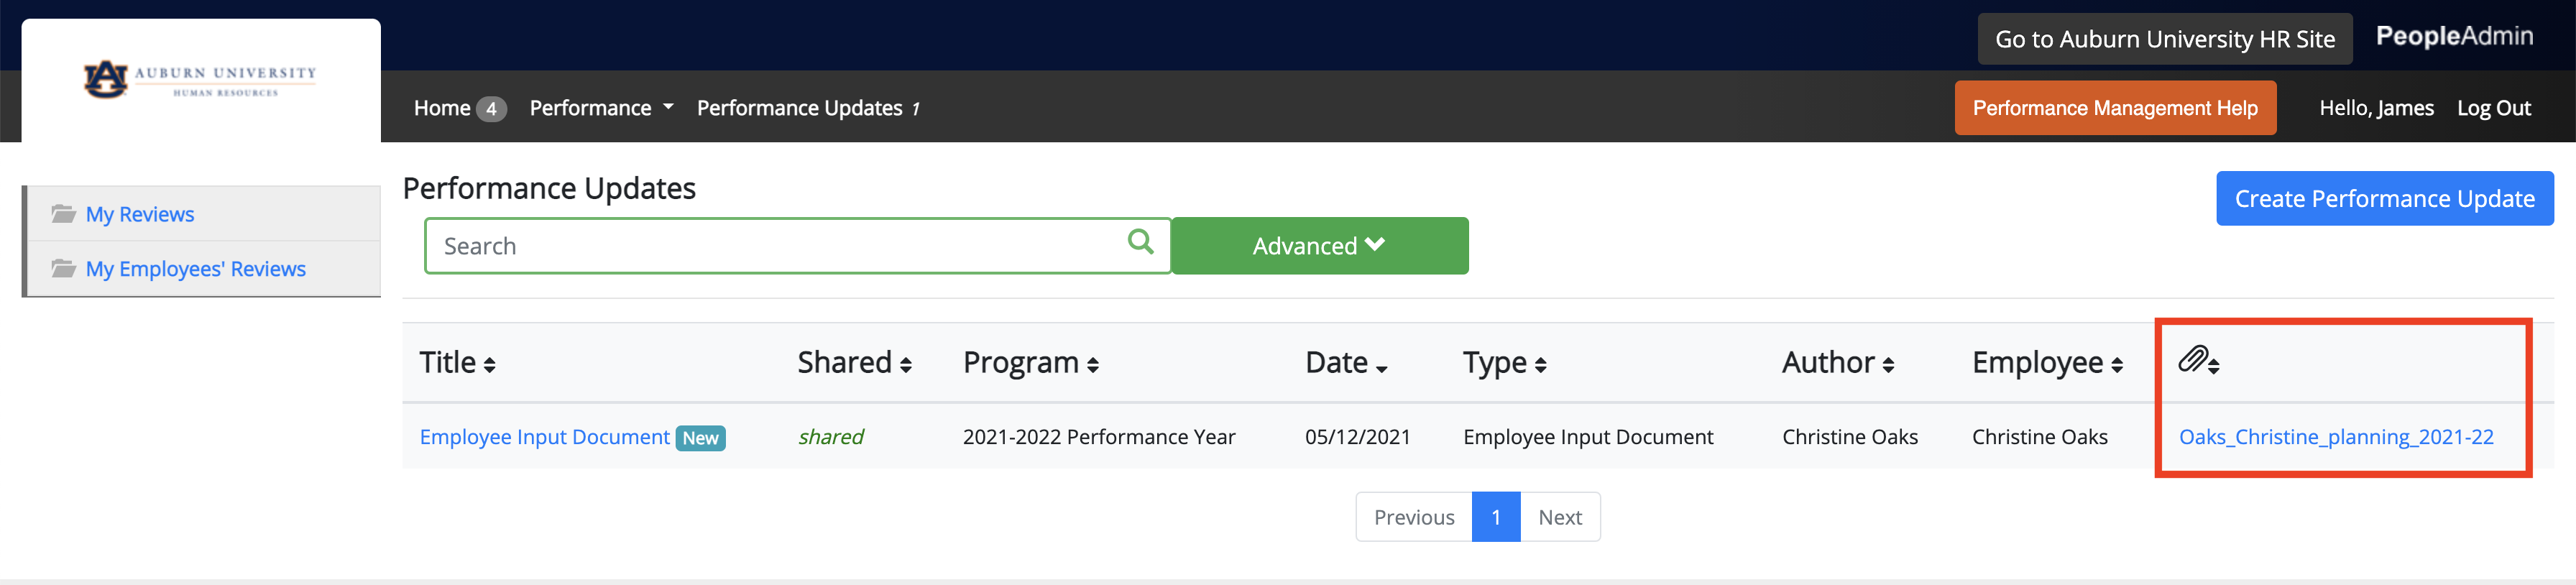
Task: Click the search magnifier icon
Action: pyautogui.click(x=1140, y=242)
